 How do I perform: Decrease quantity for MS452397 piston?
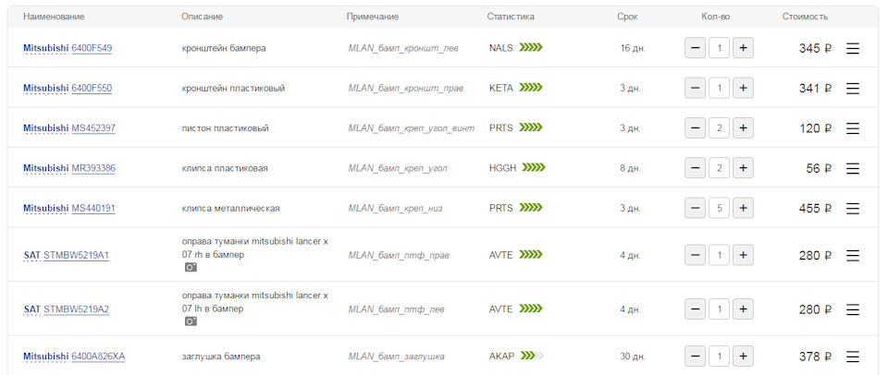[695, 128]
